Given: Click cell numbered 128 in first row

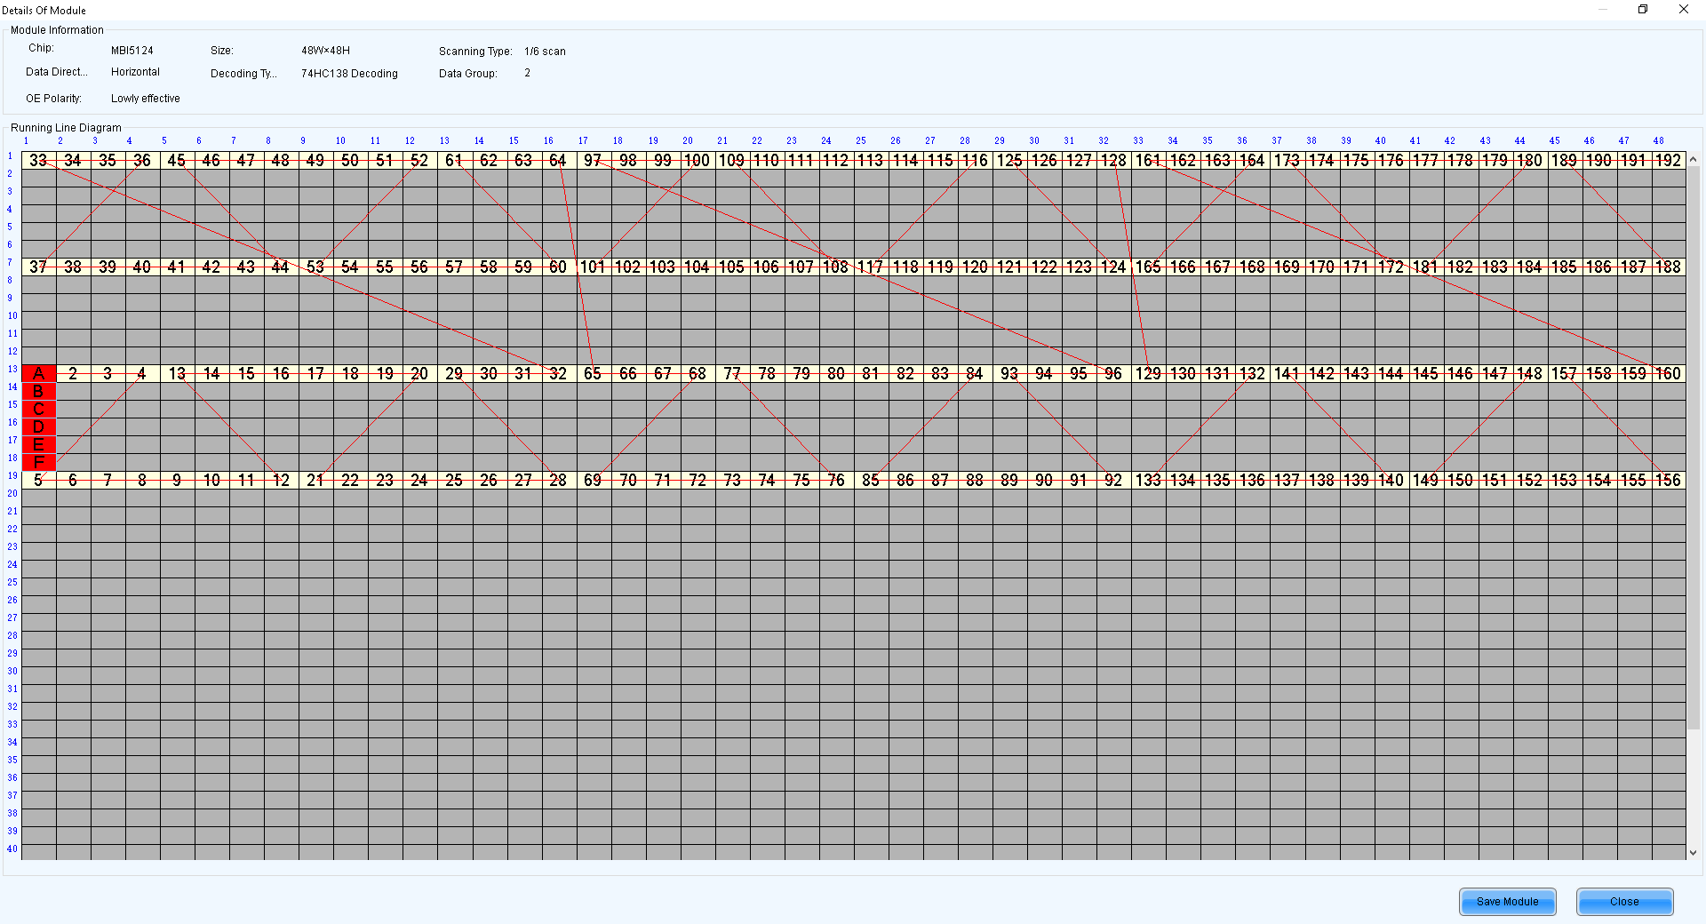Looking at the screenshot, I should pyautogui.click(x=1114, y=160).
